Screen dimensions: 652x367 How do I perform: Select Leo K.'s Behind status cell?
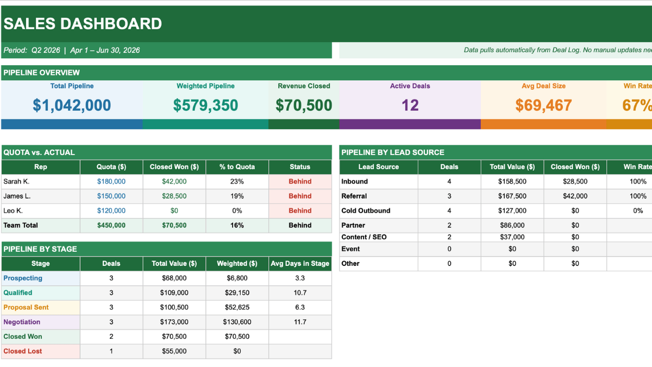[x=300, y=210]
